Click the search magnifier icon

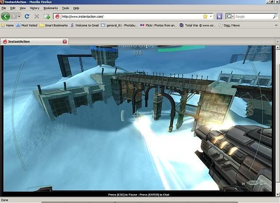(x=275, y=16)
